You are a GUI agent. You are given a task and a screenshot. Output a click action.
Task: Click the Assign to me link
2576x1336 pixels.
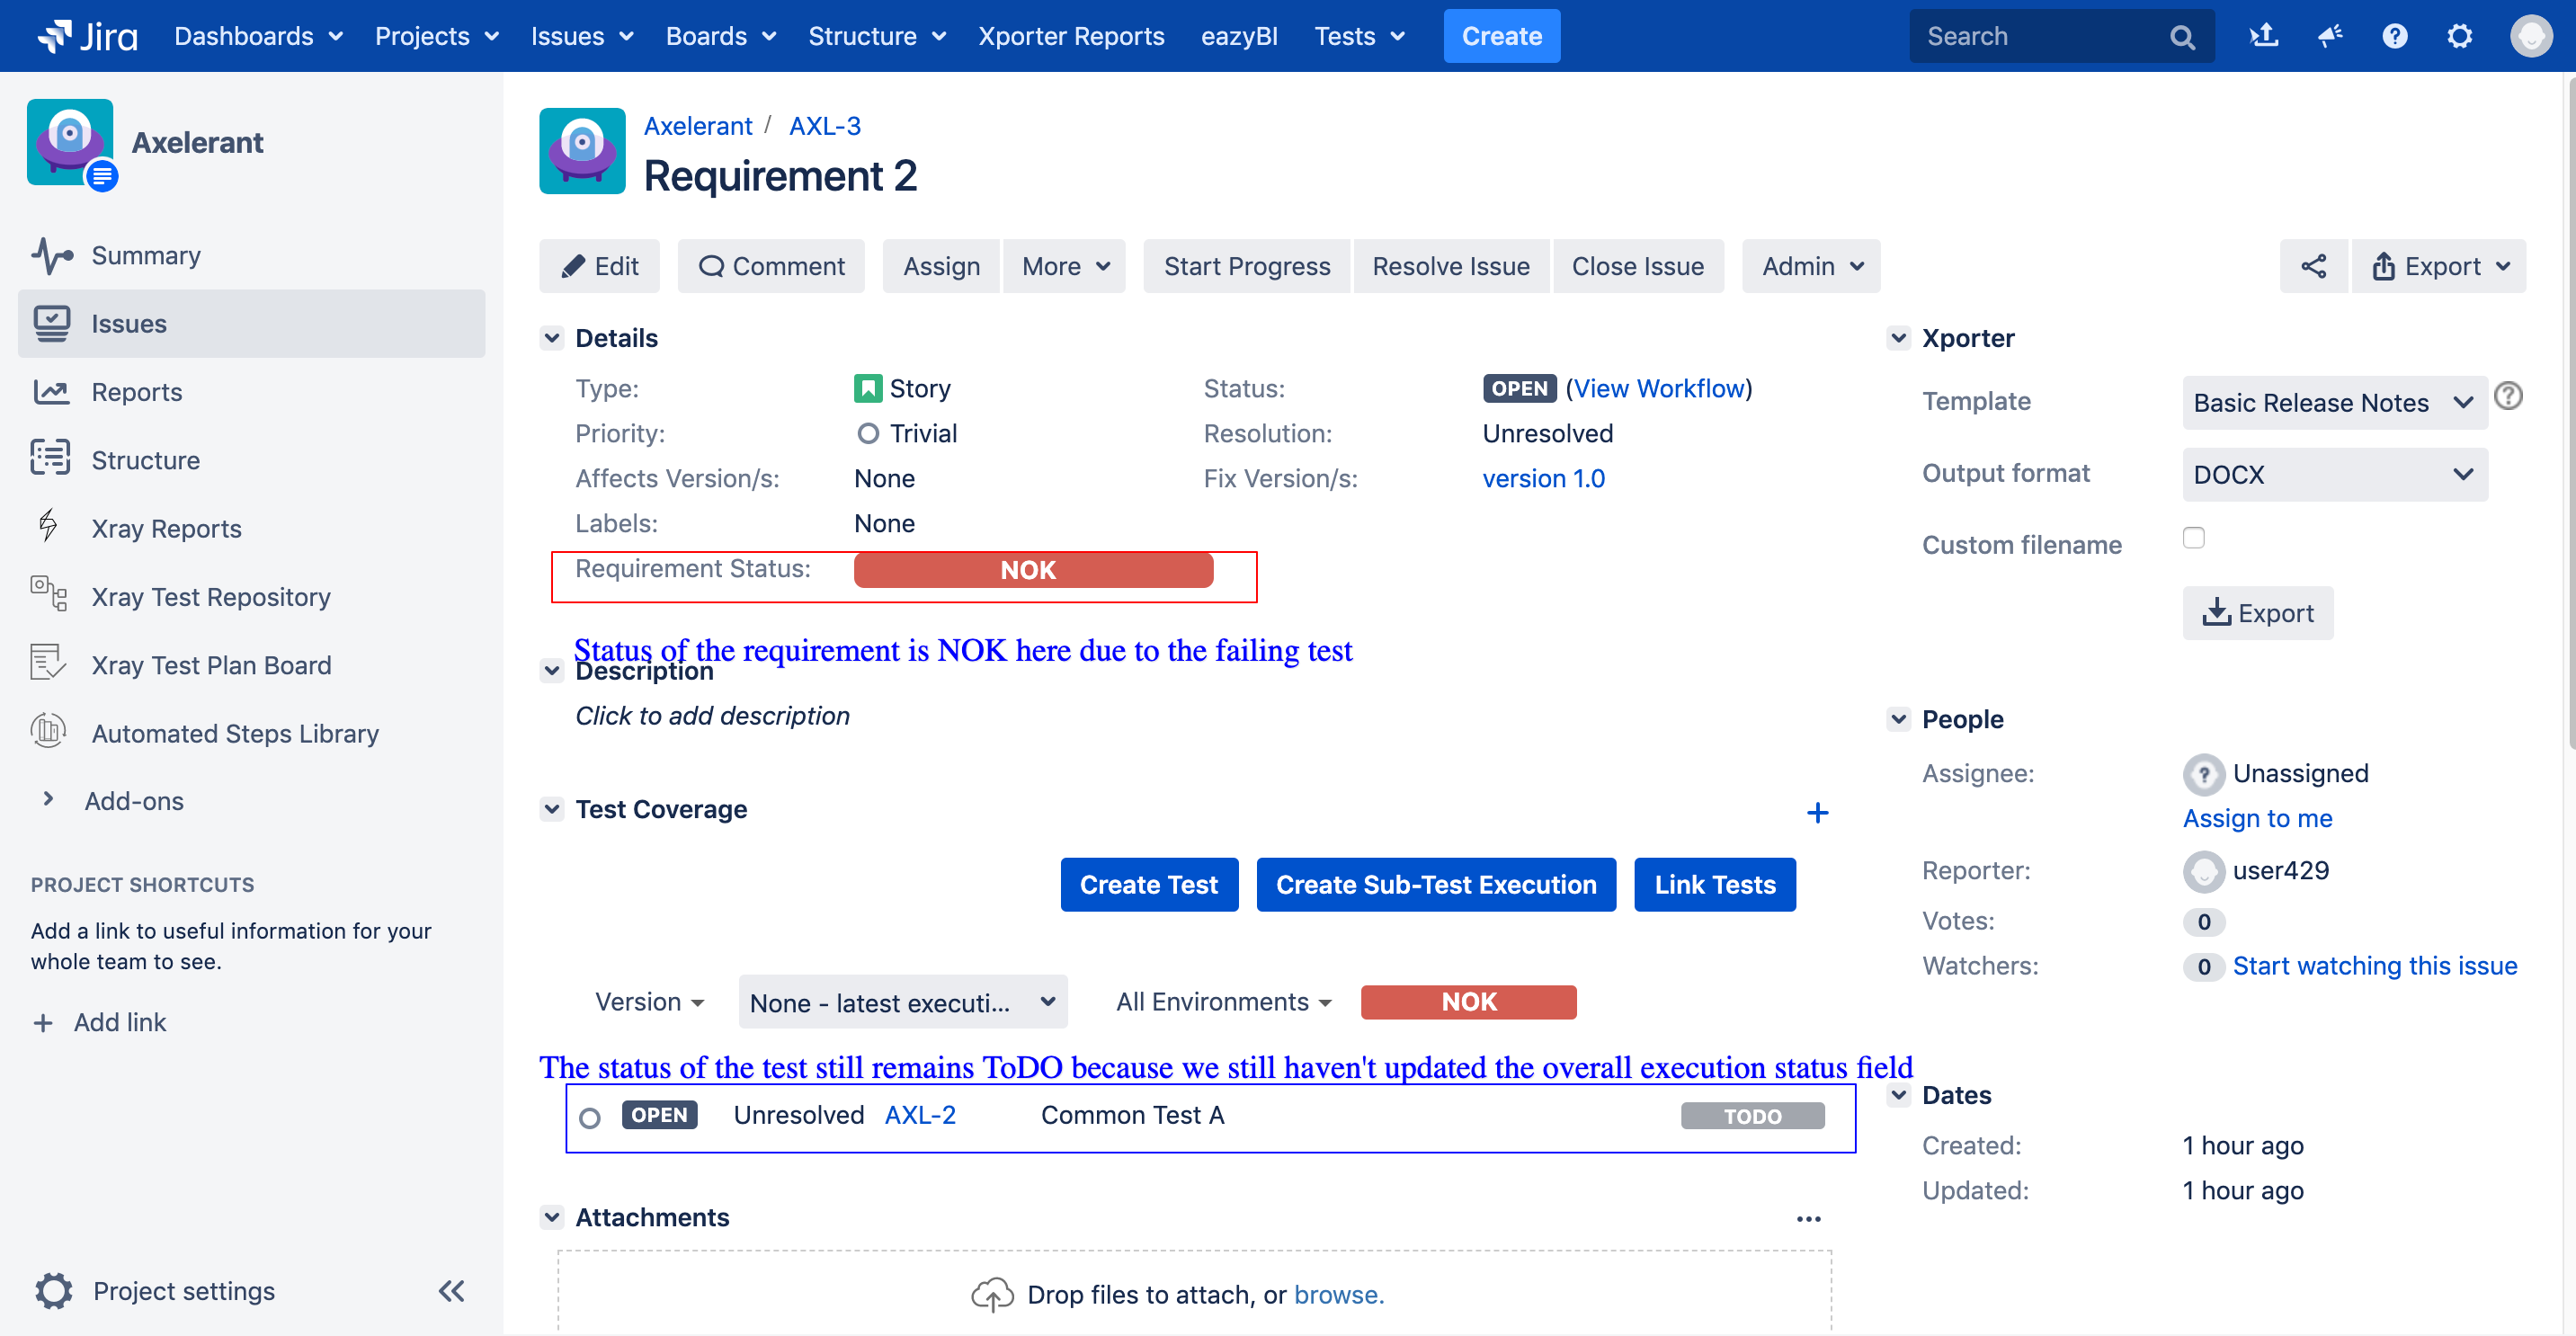tap(2257, 818)
